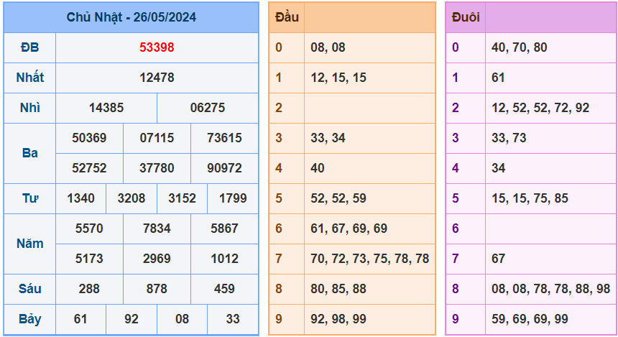Screen dimensions: 618x337
Task: Click Đầu row 6 values 61, 67, 69, 69
Action: 349,228
